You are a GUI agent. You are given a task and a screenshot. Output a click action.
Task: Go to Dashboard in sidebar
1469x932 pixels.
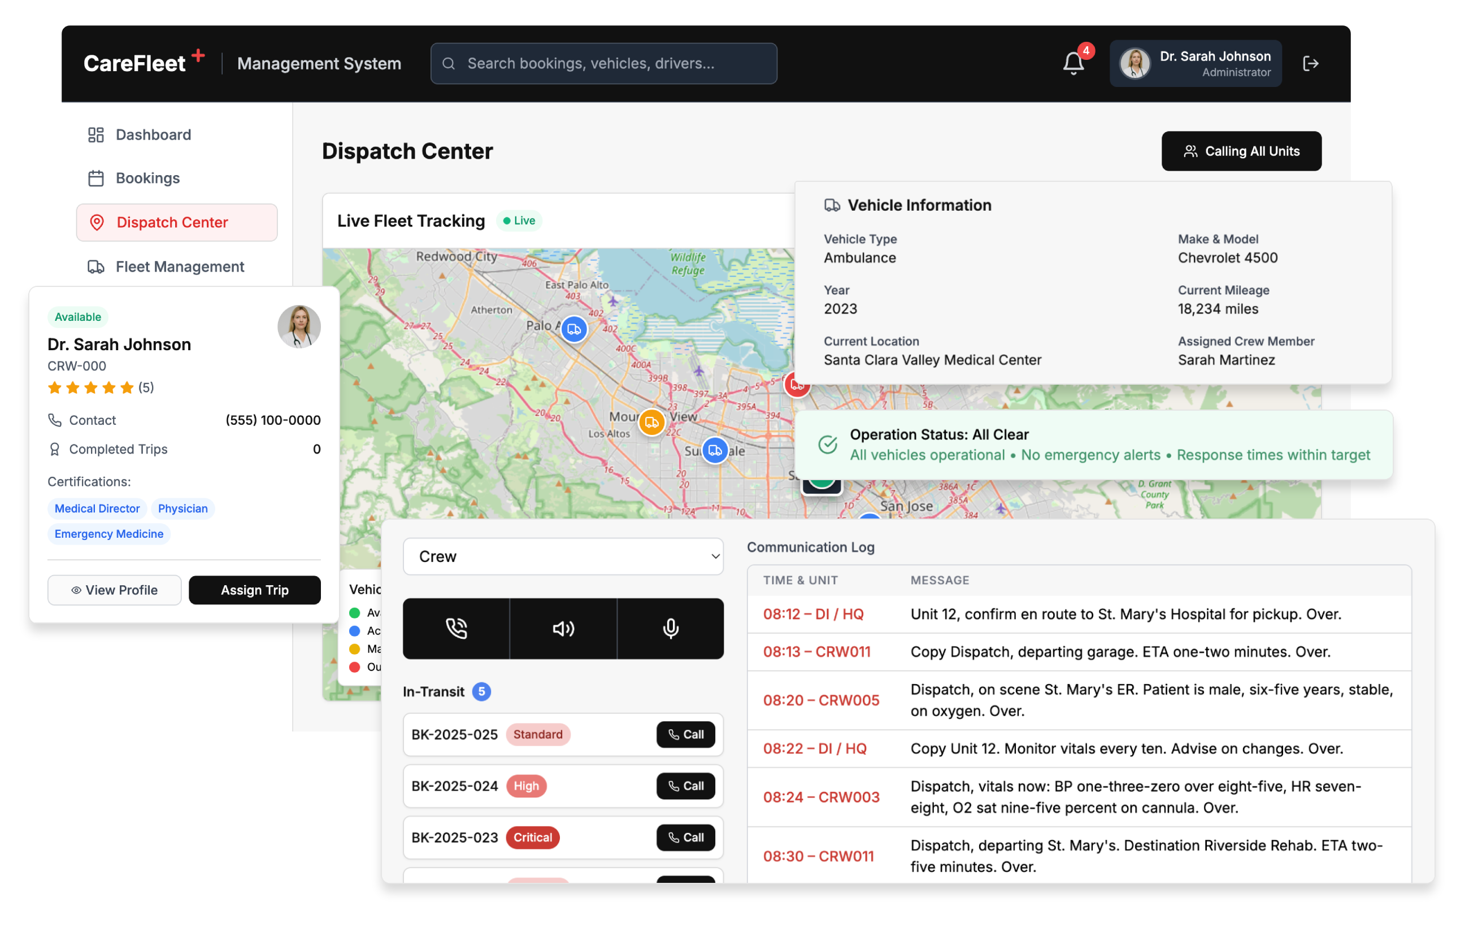153,135
